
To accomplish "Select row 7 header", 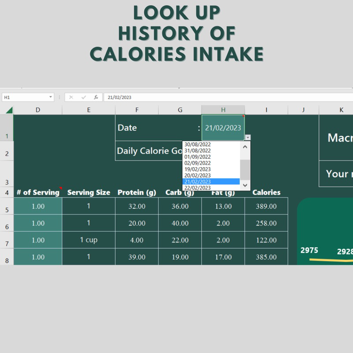I will click(7, 244).
